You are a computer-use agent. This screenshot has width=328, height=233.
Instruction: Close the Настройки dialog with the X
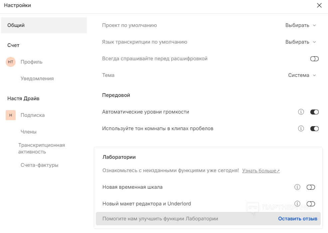(319, 5)
